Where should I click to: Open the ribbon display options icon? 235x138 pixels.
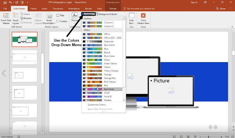[205, 2]
